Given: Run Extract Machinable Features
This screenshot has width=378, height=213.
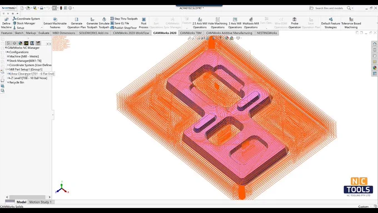Looking at the screenshot, I should (55, 23).
